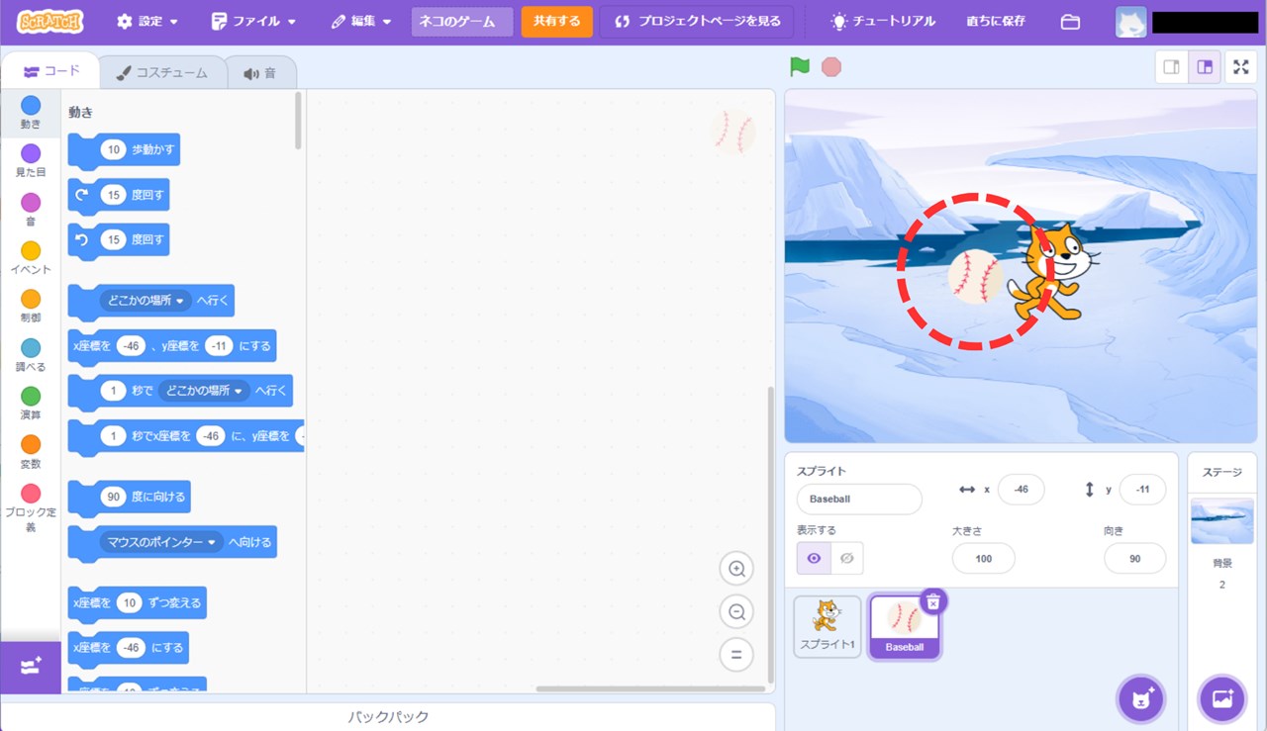1267x731 pixels.
Task: Select the stage backdrop thumbnail
Action: coord(1221,521)
